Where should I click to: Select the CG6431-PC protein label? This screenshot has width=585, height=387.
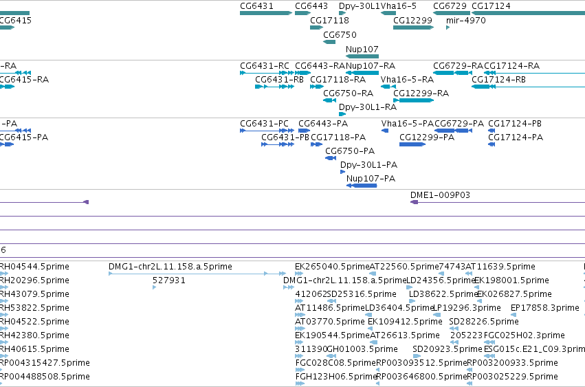pyautogui.click(x=264, y=124)
